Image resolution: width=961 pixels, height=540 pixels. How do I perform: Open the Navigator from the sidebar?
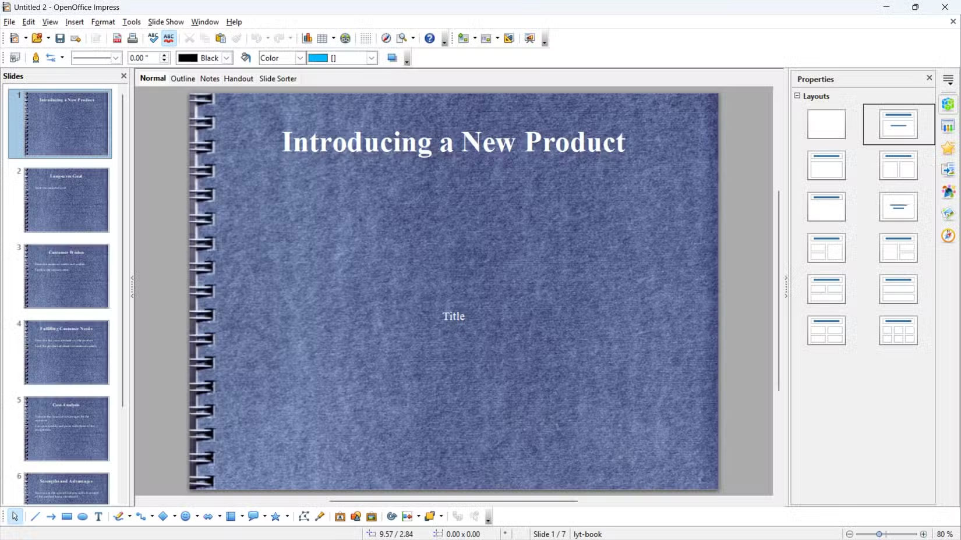point(948,236)
